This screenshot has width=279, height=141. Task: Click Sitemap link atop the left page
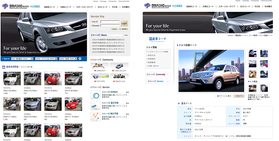pyautogui.click(x=103, y=1)
